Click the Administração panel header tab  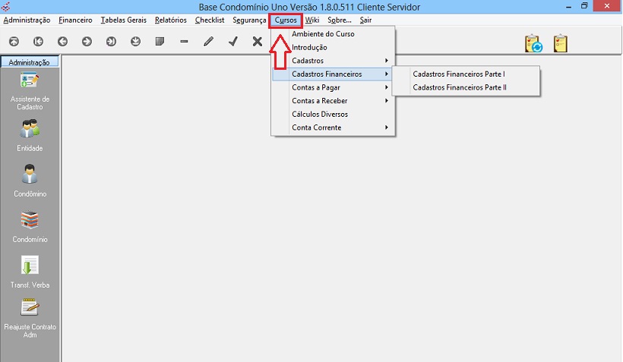[29, 62]
